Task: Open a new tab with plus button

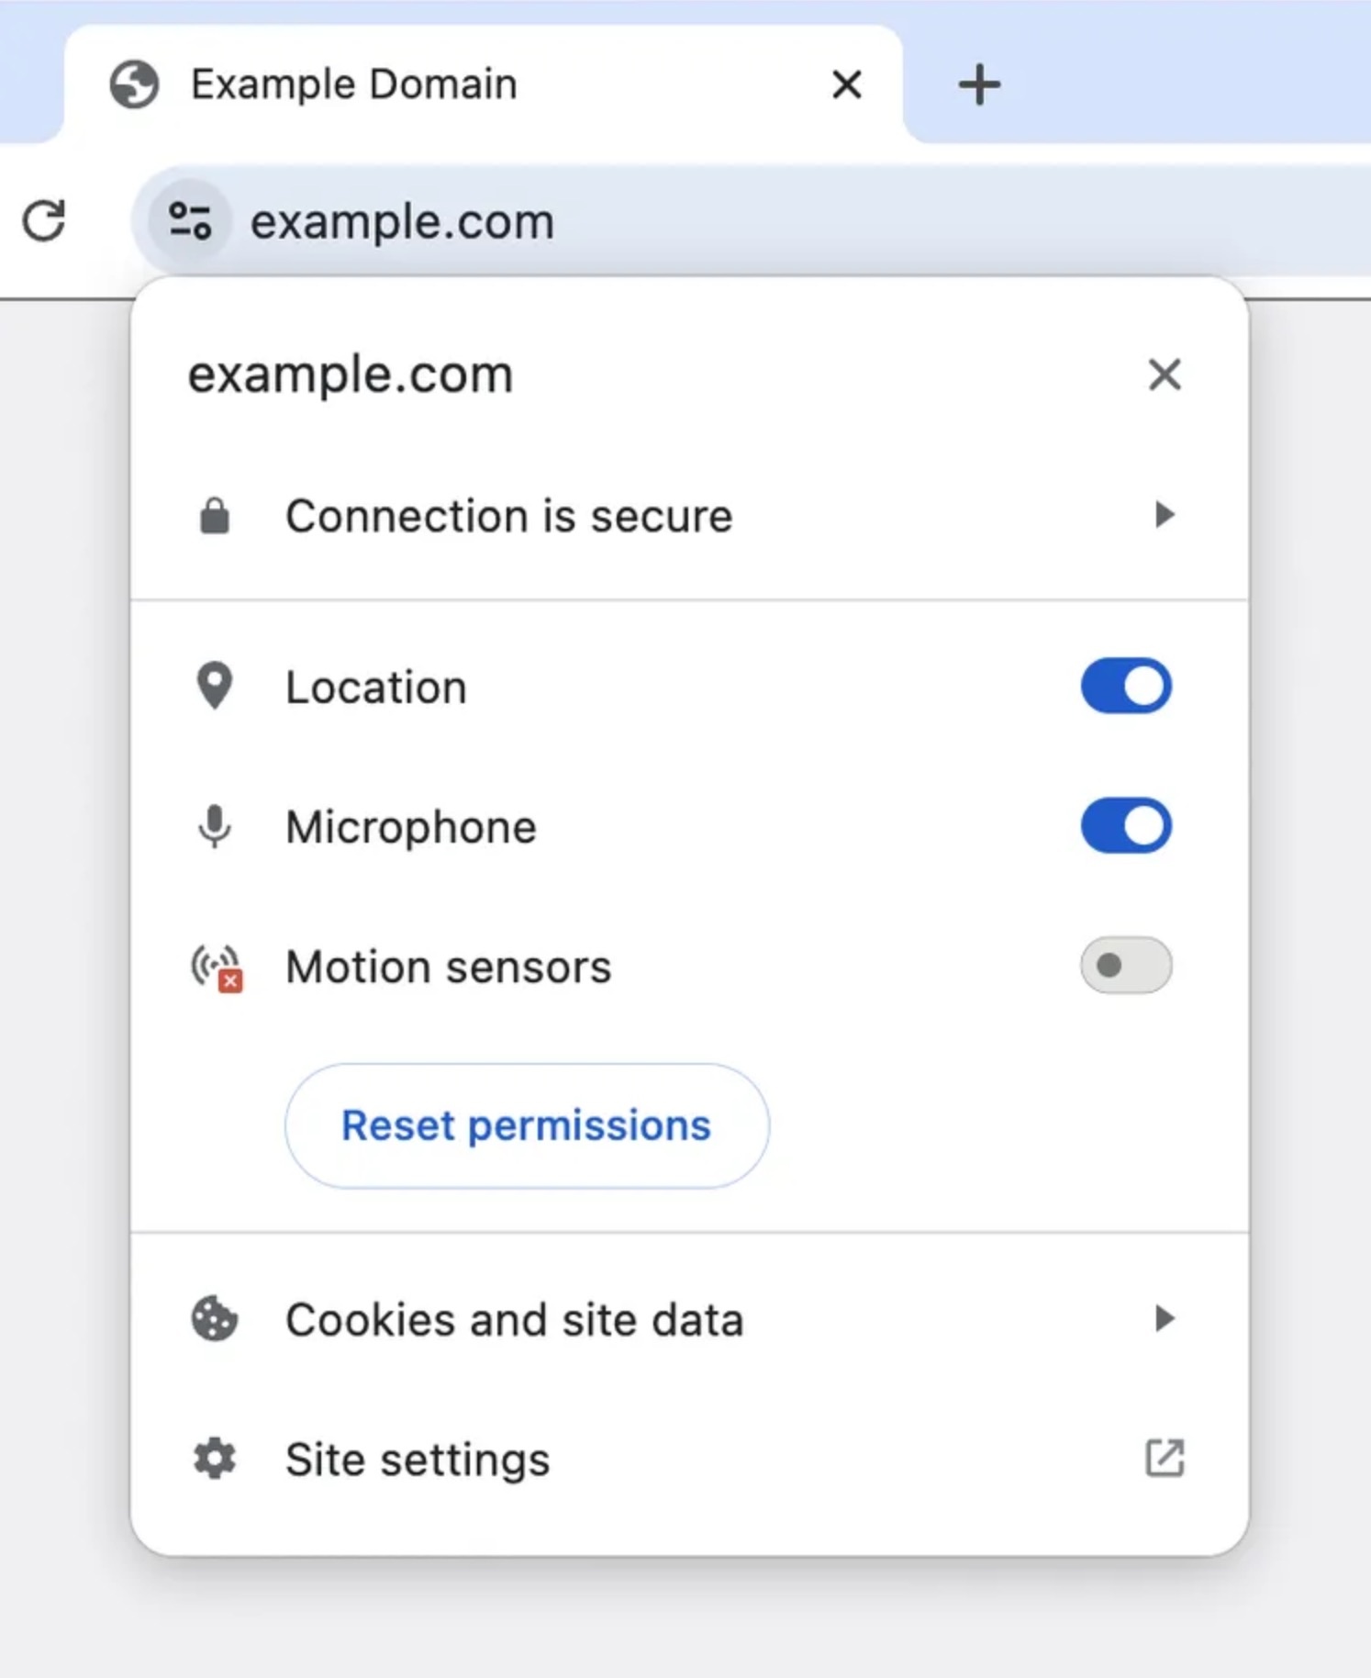Action: tap(979, 84)
